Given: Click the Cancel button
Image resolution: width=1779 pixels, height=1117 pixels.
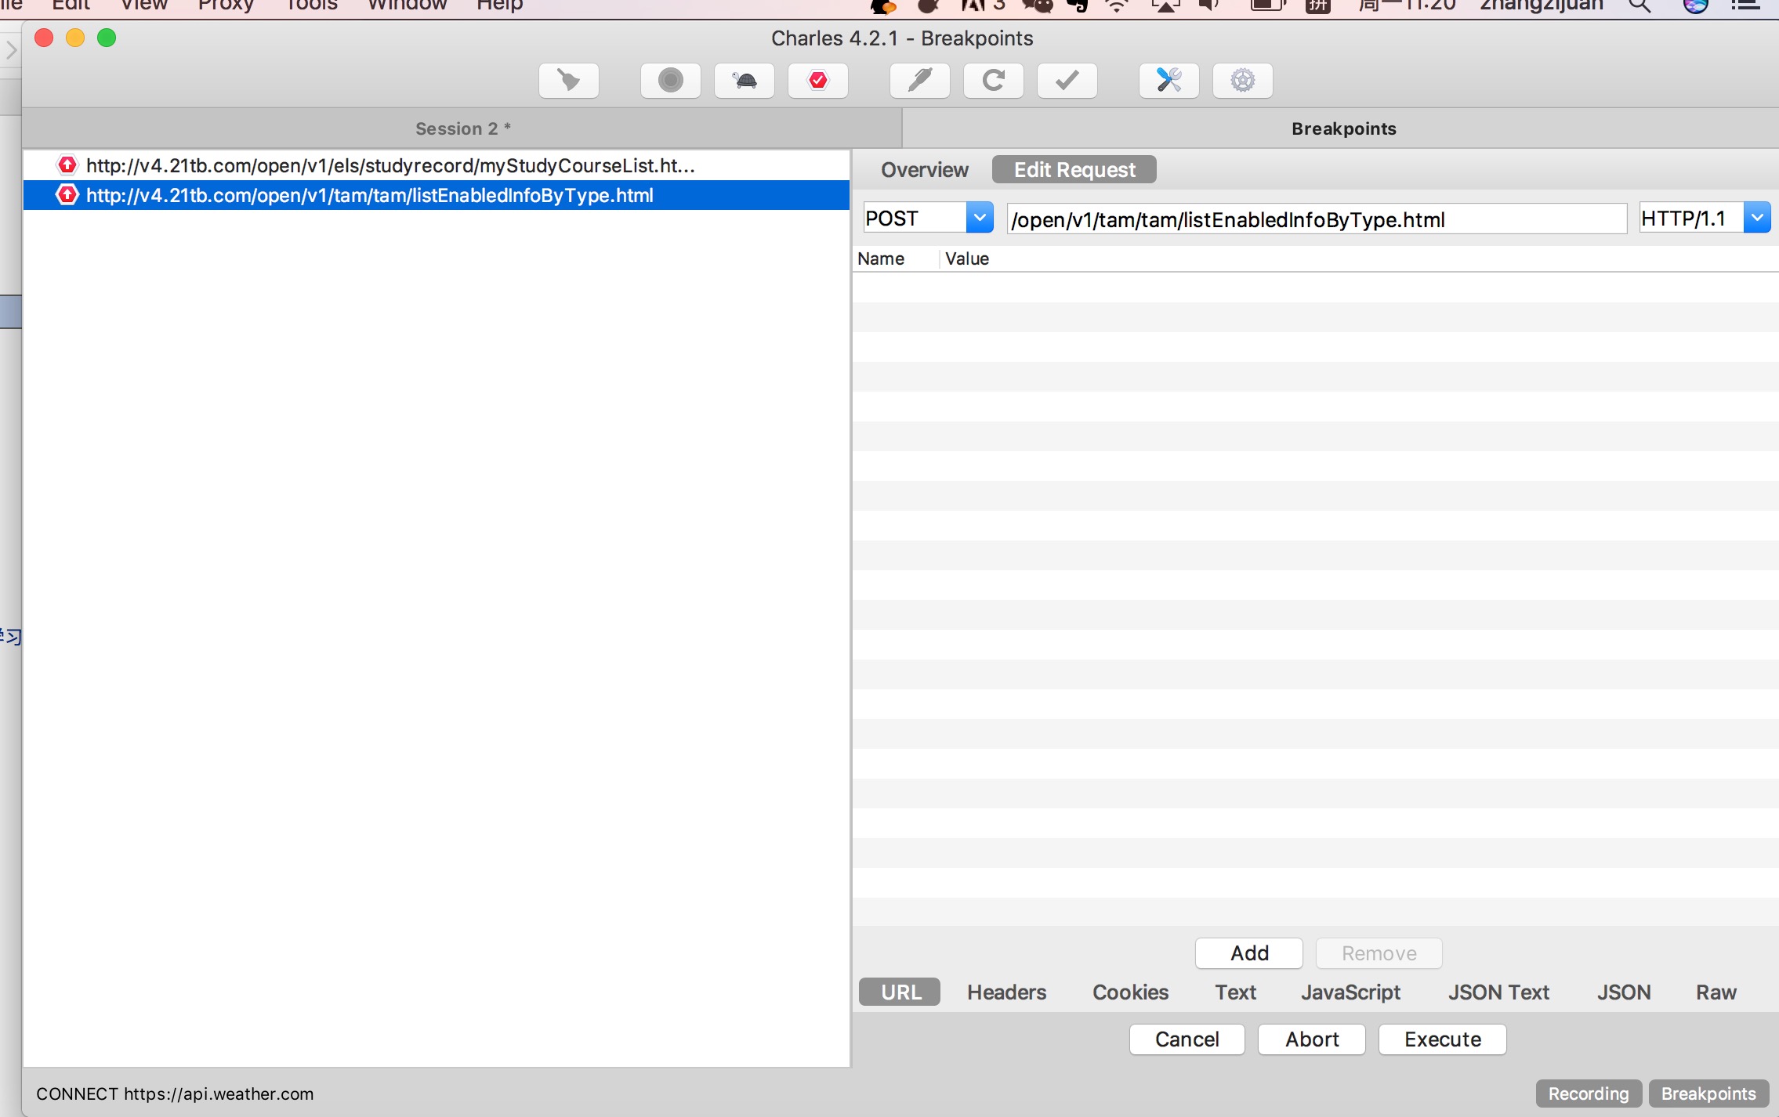Looking at the screenshot, I should pyautogui.click(x=1187, y=1039).
